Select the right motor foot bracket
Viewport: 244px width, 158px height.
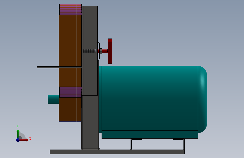(x=179, y=144)
